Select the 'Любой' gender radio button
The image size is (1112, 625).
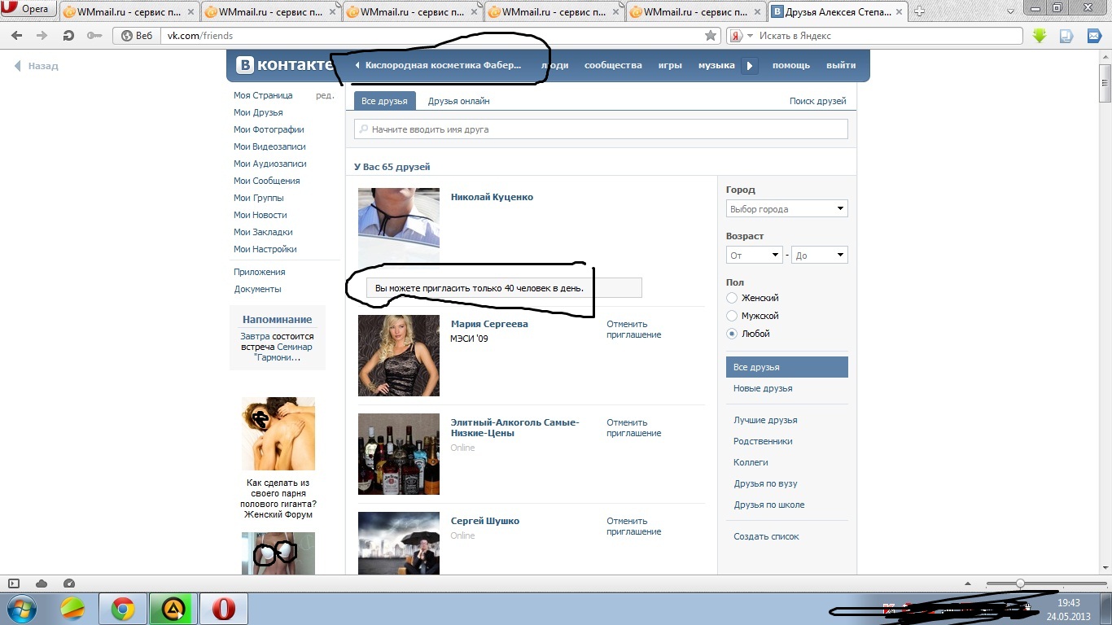(x=732, y=334)
